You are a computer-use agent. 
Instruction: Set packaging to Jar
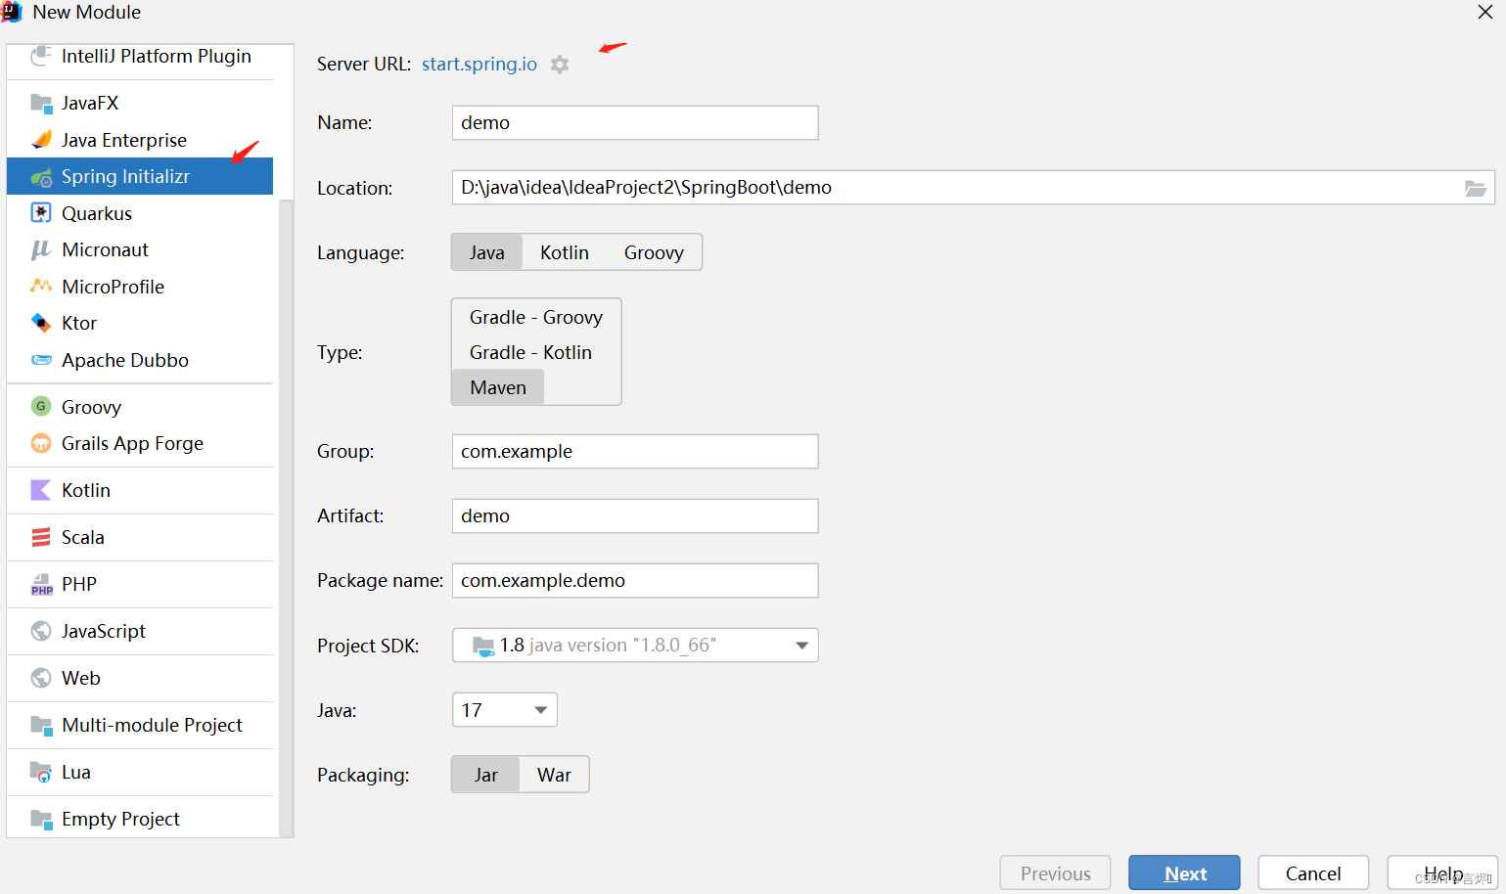pyautogui.click(x=486, y=775)
